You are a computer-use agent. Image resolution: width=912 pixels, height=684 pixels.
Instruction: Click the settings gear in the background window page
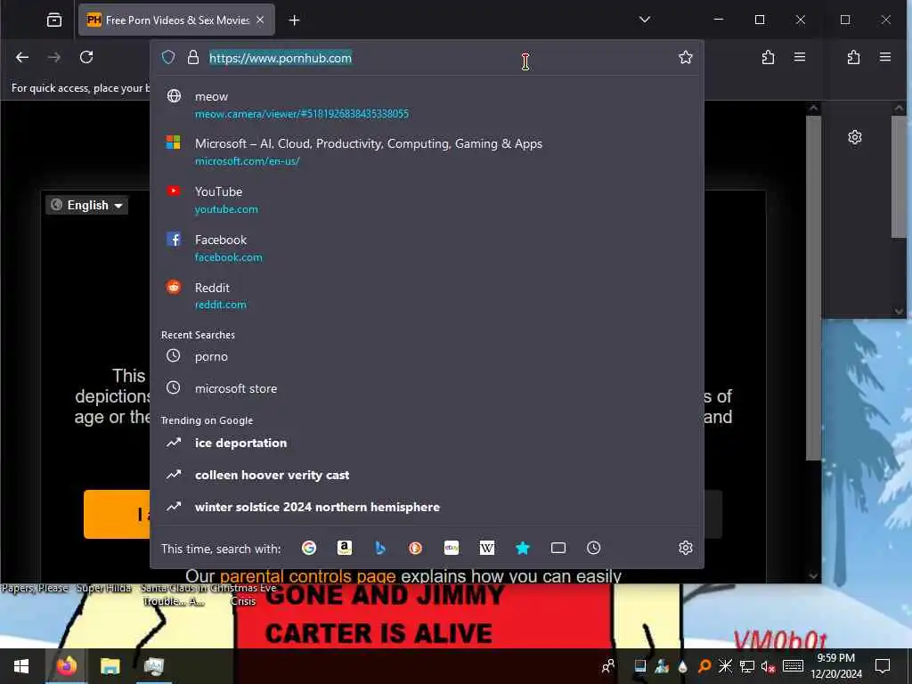(854, 137)
